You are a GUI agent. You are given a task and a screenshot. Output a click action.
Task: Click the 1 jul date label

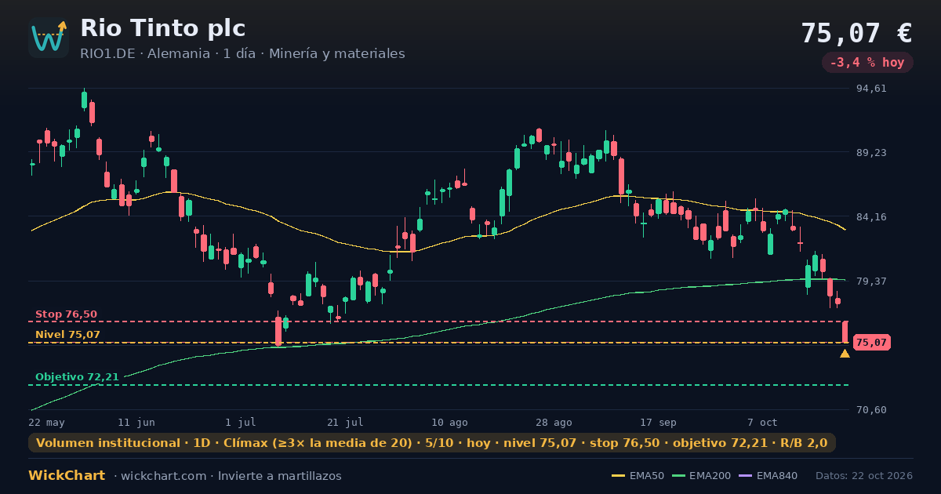[241, 423]
